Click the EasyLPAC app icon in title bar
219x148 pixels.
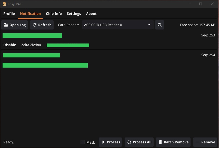[x=4, y=4]
